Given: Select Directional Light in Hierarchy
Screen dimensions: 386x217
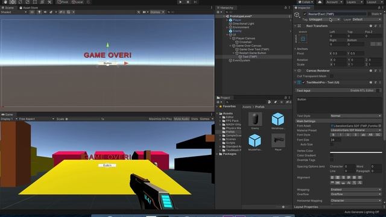Looking at the screenshot, I should point(243,24).
